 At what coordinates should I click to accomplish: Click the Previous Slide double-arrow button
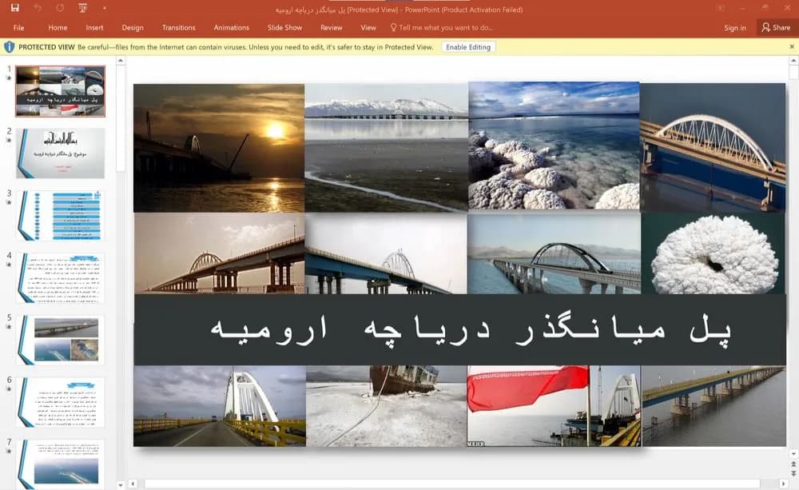point(793,464)
